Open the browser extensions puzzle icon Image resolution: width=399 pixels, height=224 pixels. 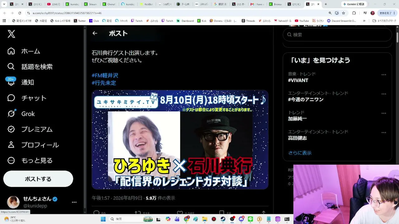click(354, 13)
